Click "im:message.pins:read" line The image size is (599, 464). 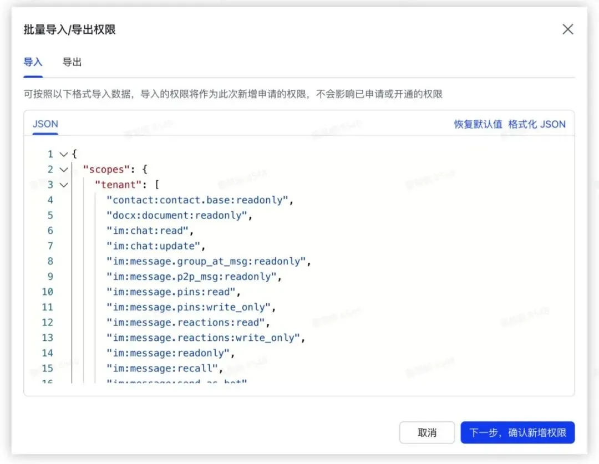(172, 292)
